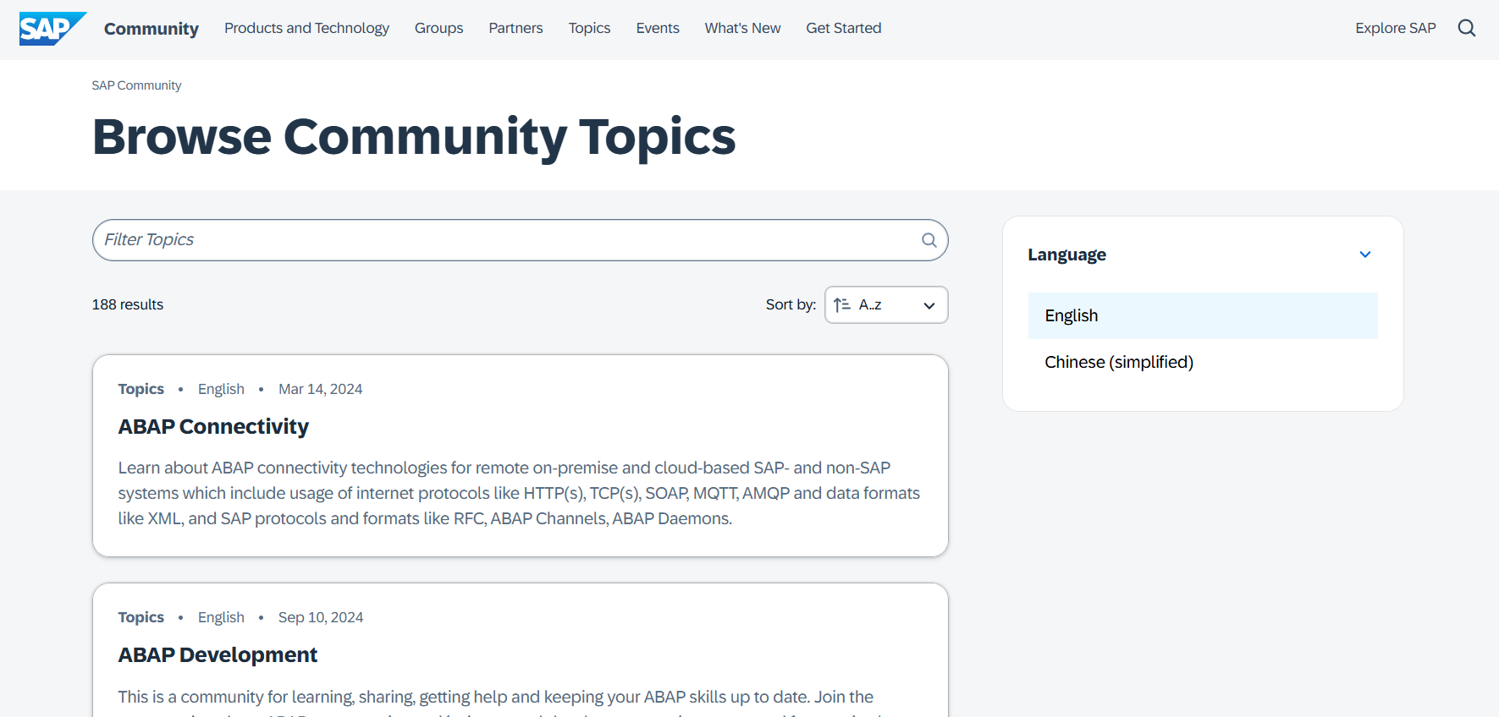The height and width of the screenshot is (717, 1499).
Task: Collapse the Language filter panel
Action: (1364, 255)
